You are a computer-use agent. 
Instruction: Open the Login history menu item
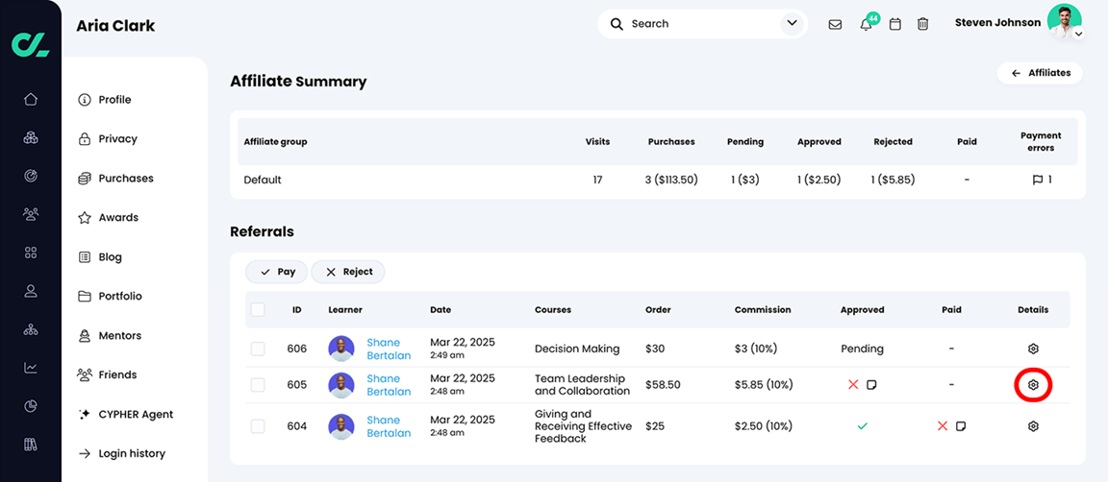point(121,454)
